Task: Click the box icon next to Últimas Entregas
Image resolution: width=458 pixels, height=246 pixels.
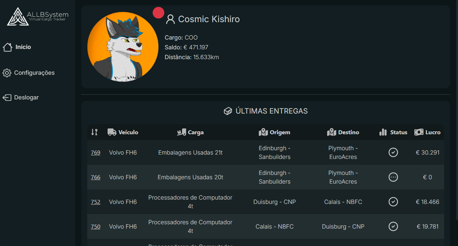Action: 228,111
